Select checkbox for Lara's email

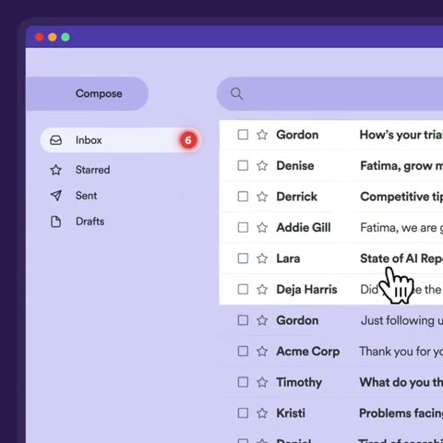pyautogui.click(x=243, y=258)
